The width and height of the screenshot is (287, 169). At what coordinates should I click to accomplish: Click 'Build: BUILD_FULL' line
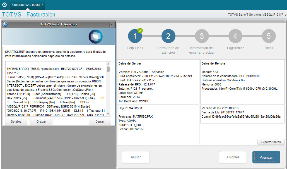[131, 125]
